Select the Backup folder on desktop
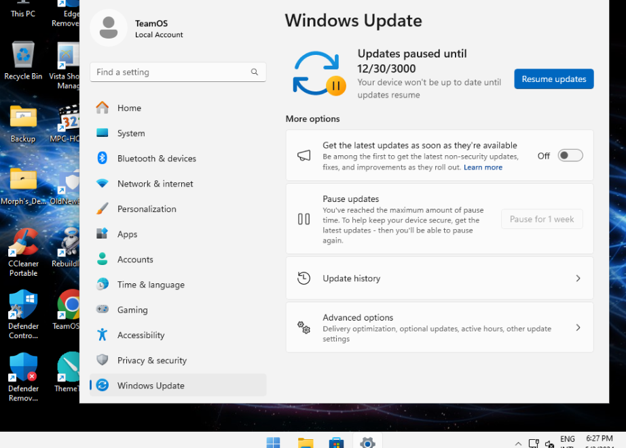The image size is (626, 448). pos(23,123)
